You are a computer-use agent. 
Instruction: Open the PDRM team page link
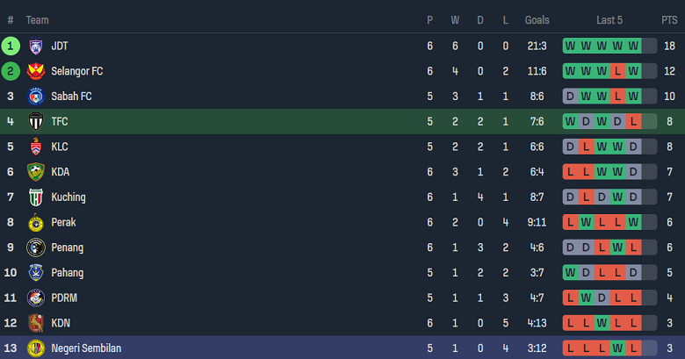(x=65, y=298)
